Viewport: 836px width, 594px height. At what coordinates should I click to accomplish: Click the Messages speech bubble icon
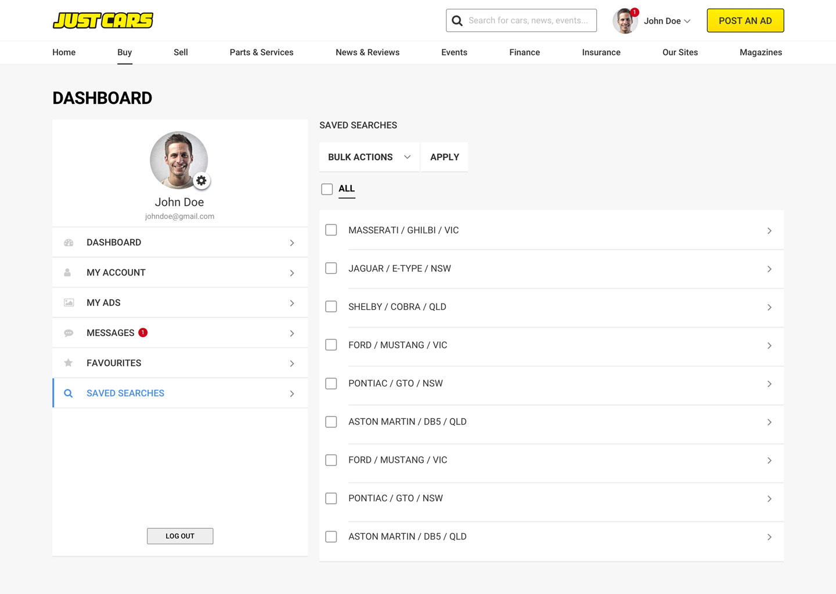click(69, 333)
